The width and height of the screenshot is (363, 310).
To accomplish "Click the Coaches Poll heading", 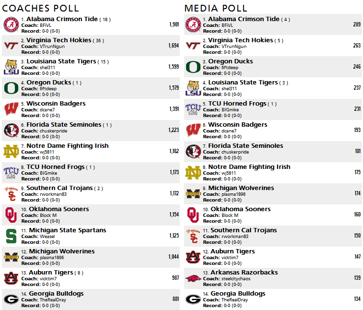I will (x=40, y=8).
